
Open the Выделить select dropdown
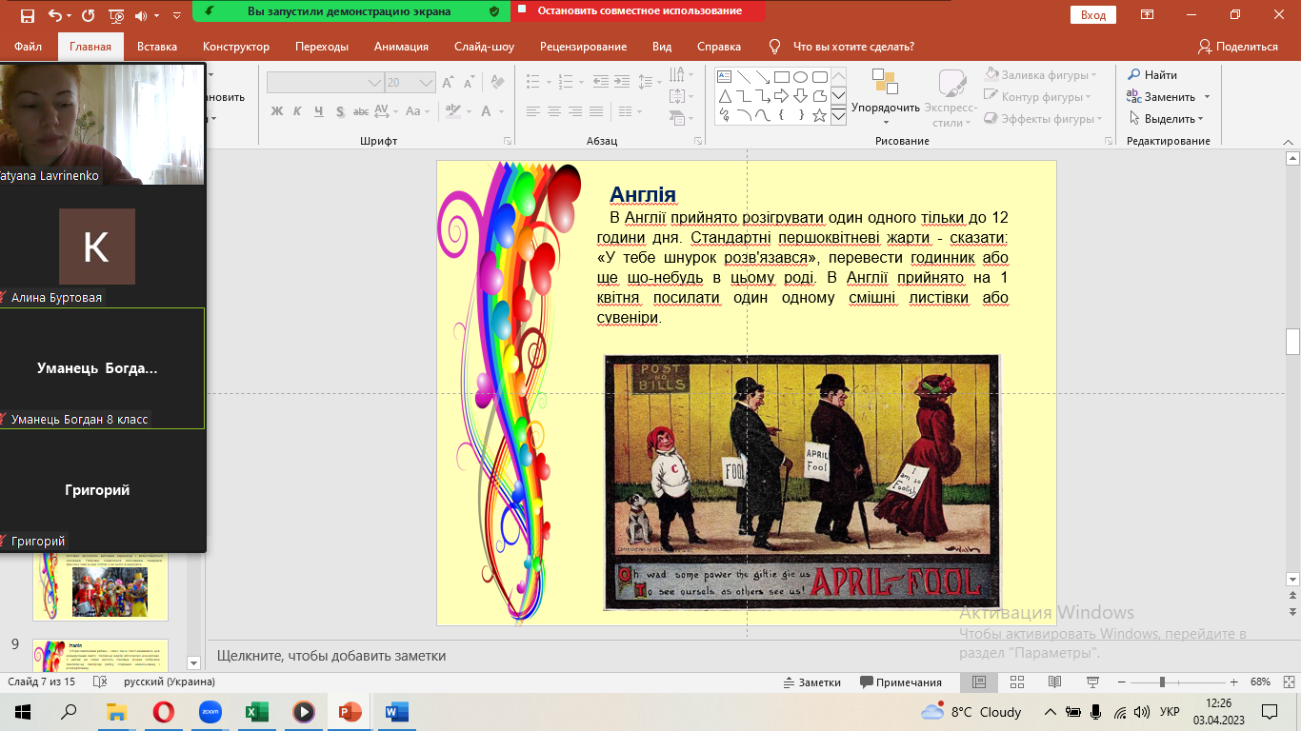tap(1167, 119)
